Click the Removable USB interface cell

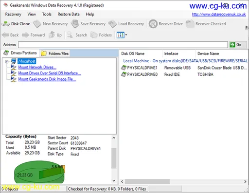pyautogui.click(x=178, y=68)
